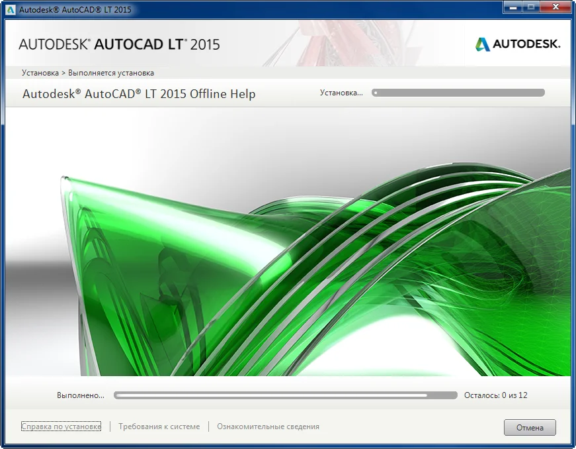Click the Отмена button
This screenshot has width=576, height=449.
[530, 427]
